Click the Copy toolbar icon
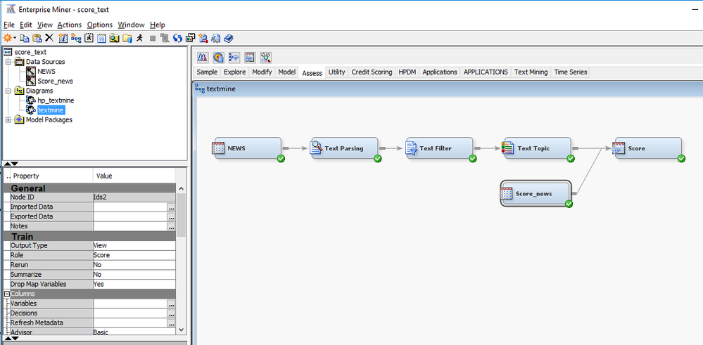Image resolution: width=703 pixels, height=345 pixels. [x=24, y=39]
